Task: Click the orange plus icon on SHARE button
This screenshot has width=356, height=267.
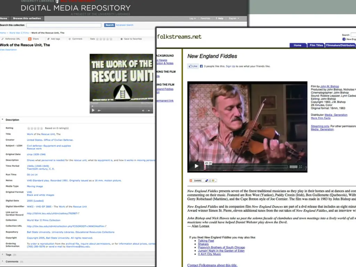Action: point(191,181)
